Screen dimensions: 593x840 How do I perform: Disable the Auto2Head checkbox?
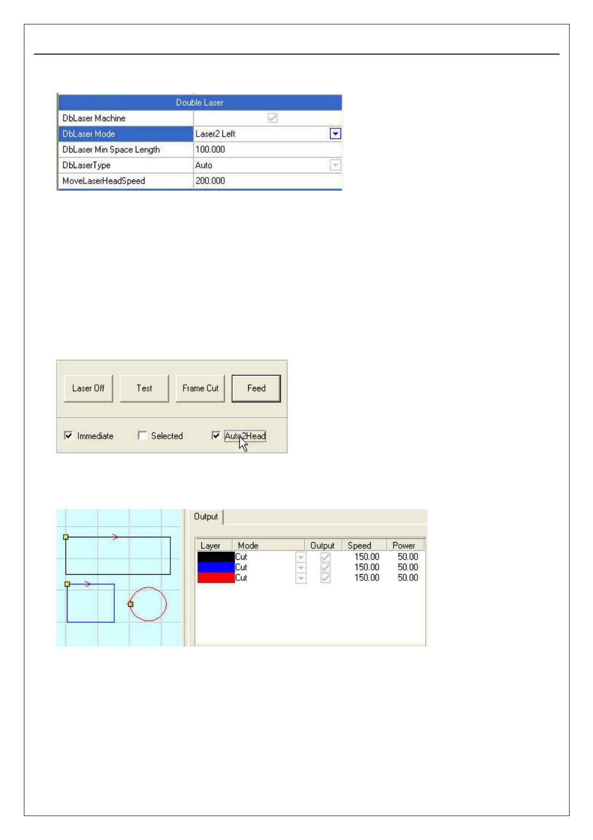point(216,436)
